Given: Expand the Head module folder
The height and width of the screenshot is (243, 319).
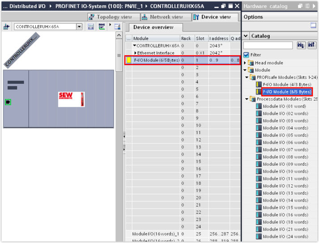Looking at the screenshot, I should pyautogui.click(x=245, y=63).
